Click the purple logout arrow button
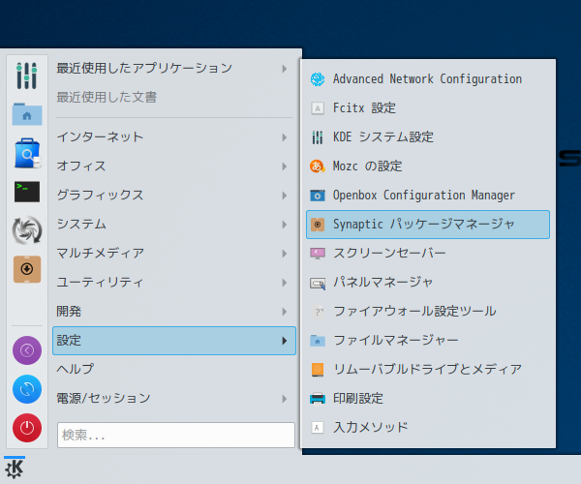 click(x=27, y=350)
